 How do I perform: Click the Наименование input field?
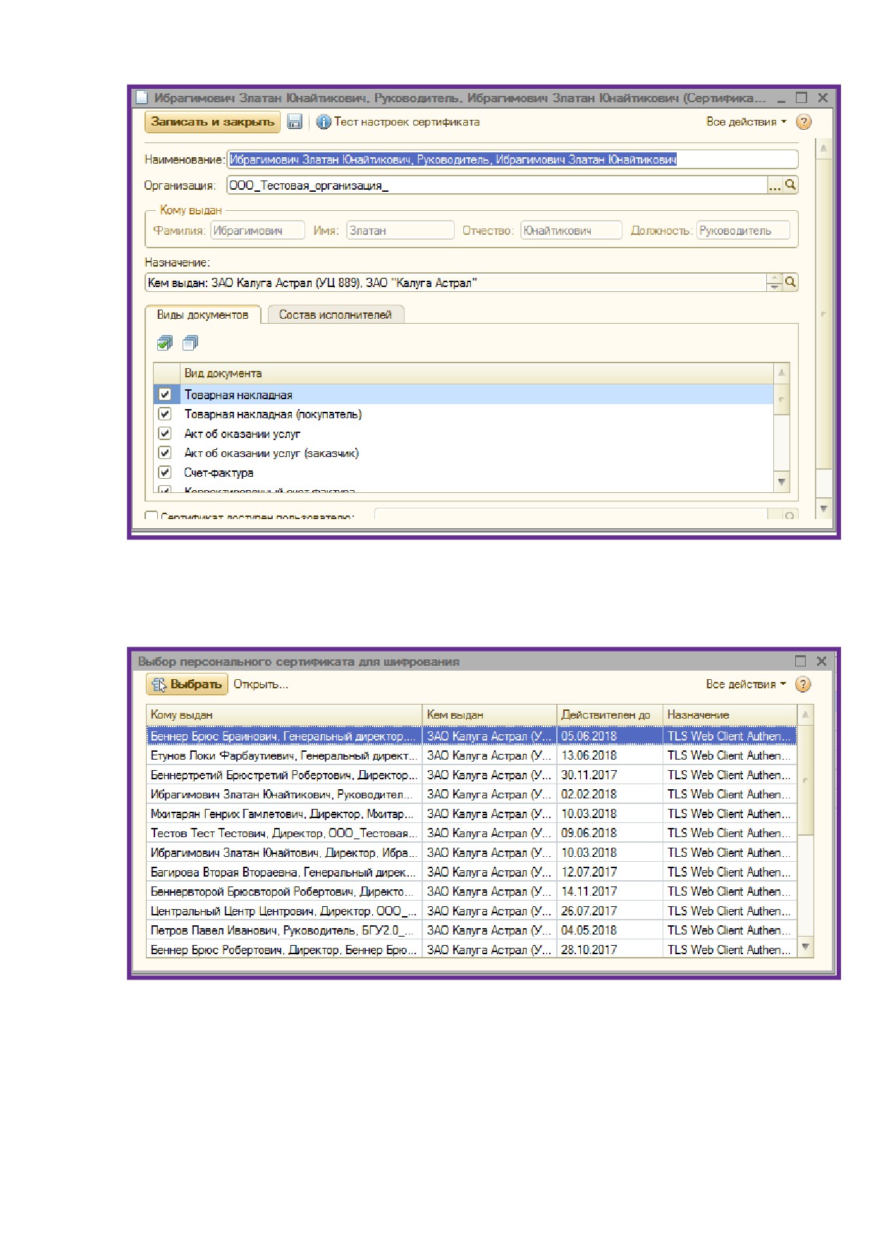(512, 159)
